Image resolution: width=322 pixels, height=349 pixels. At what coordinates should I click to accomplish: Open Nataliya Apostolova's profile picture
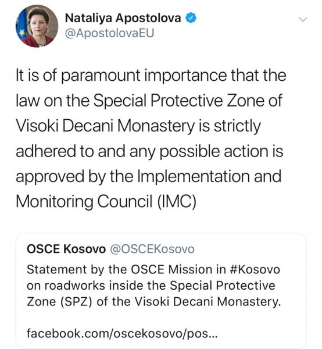pos(37,26)
